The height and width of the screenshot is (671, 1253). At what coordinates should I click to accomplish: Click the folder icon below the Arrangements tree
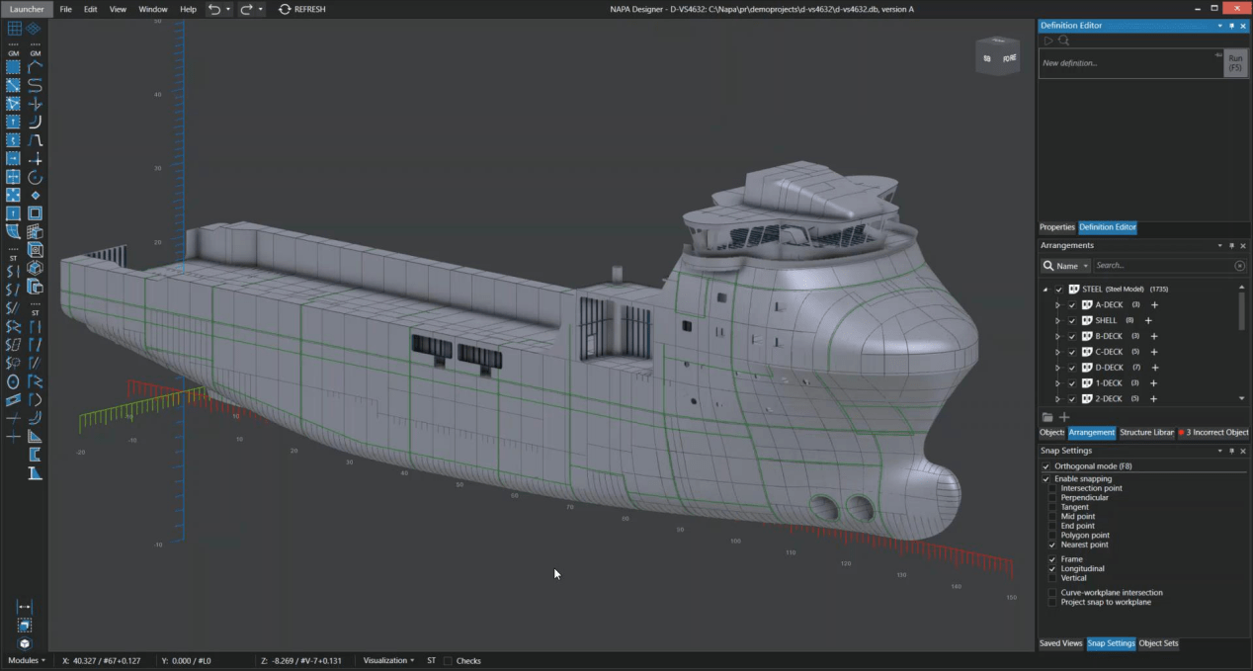click(x=1047, y=417)
